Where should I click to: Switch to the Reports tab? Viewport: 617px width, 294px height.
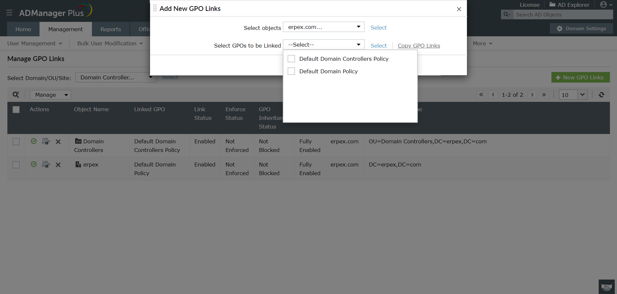(111, 29)
